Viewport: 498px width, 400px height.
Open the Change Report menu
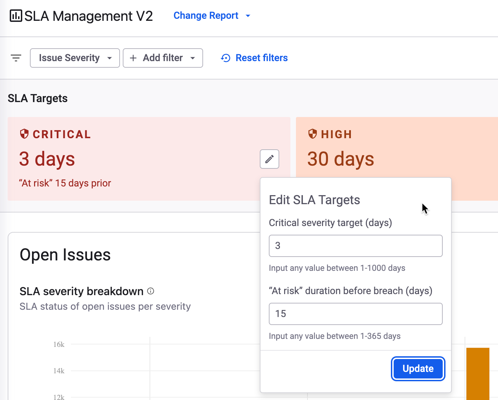206,16
